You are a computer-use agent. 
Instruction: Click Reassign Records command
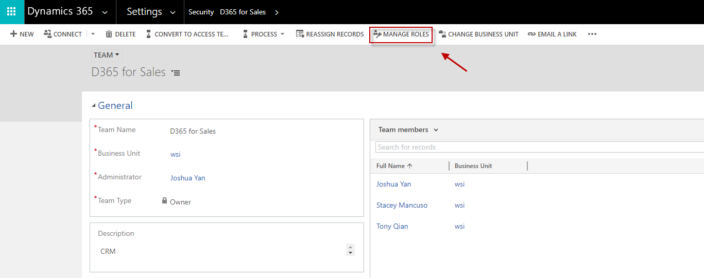(x=330, y=34)
